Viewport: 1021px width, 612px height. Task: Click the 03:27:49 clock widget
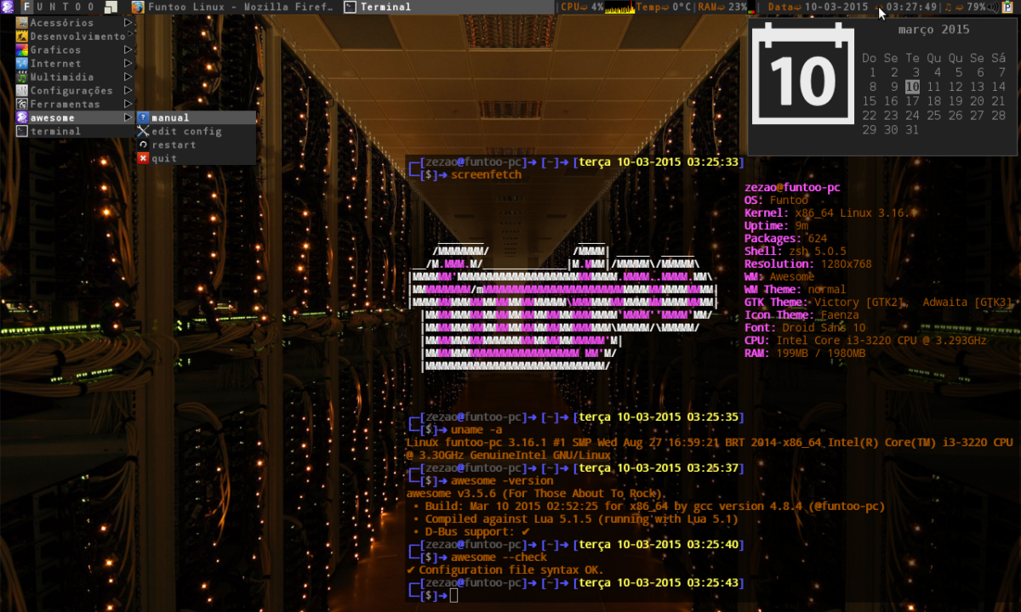[911, 7]
